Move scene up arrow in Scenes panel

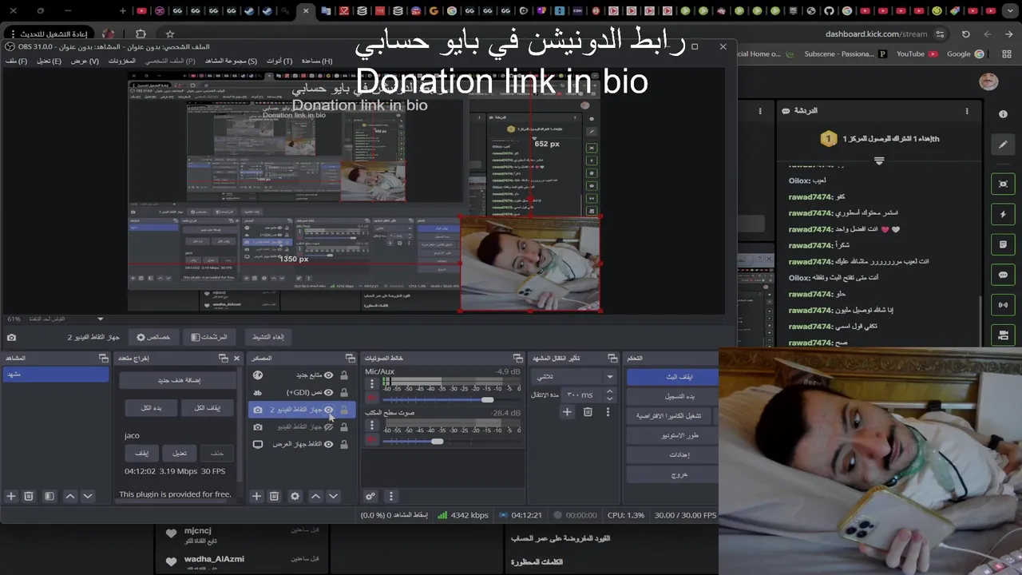click(x=70, y=496)
